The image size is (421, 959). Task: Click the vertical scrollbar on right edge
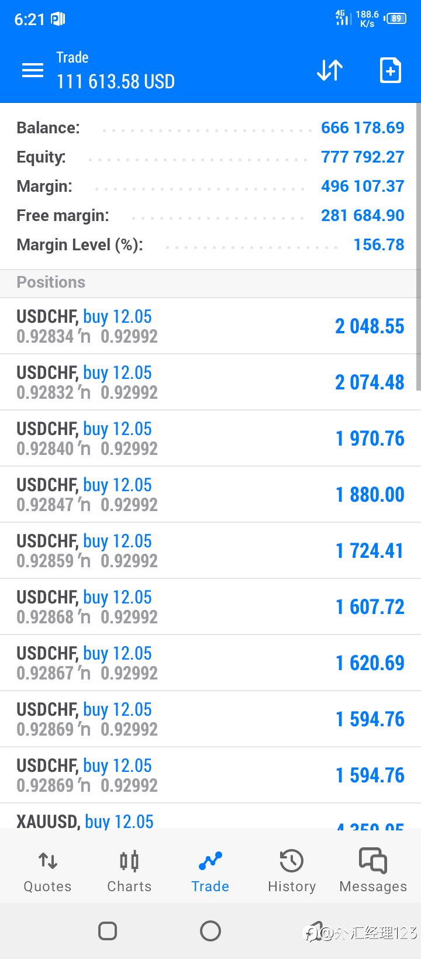pos(418,247)
